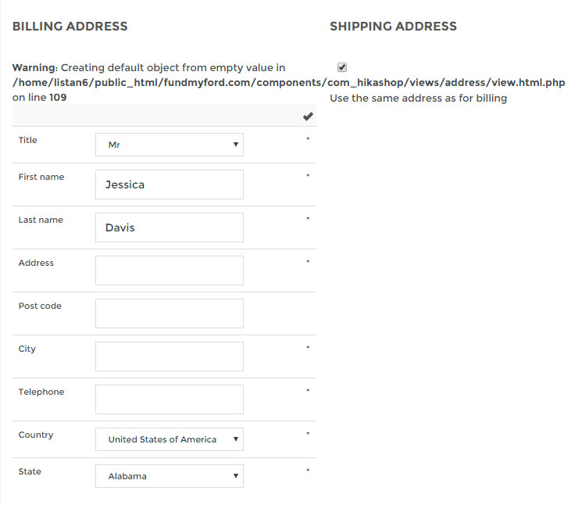This screenshot has width=582, height=505.
Task: Focus the empty Address input field
Action: (x=169, y=270)
